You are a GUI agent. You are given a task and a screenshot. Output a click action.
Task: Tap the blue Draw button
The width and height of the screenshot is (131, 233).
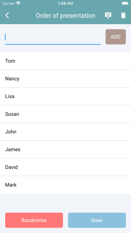(x=97, y=220)
